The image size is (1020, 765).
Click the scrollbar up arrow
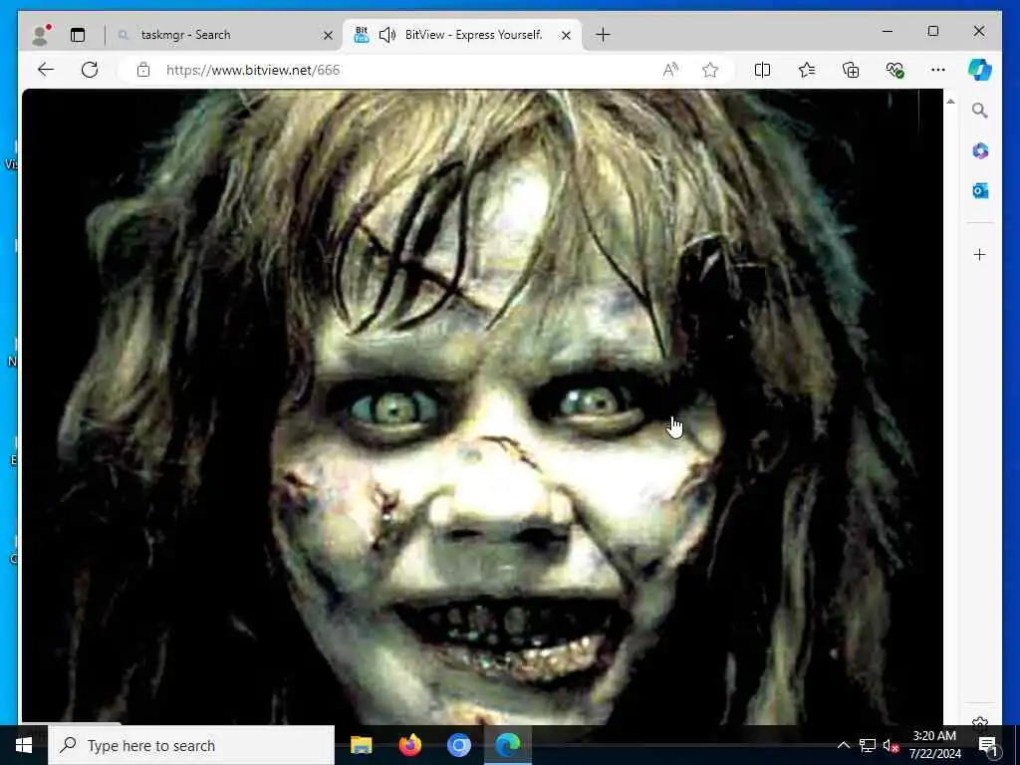(x=950, y=102)
